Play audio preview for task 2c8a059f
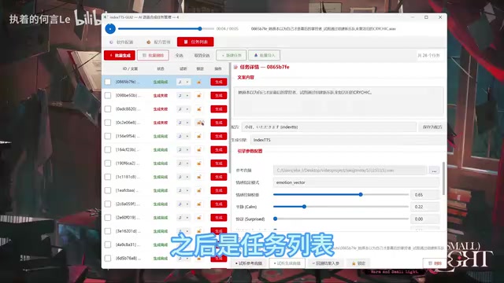The image size is (504, 283). (x=180, y=204)
